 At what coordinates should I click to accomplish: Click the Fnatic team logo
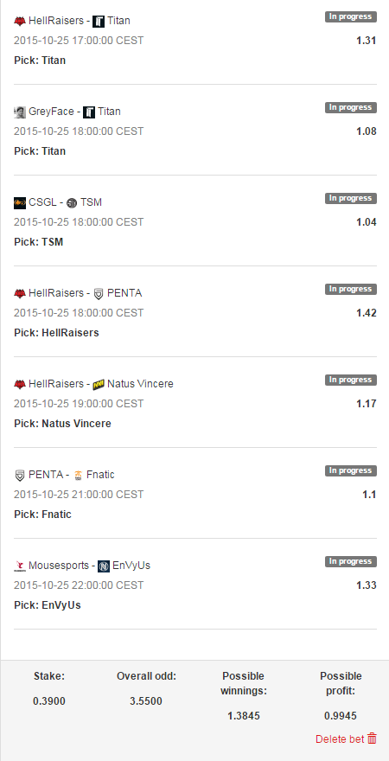tap(78, 475)
